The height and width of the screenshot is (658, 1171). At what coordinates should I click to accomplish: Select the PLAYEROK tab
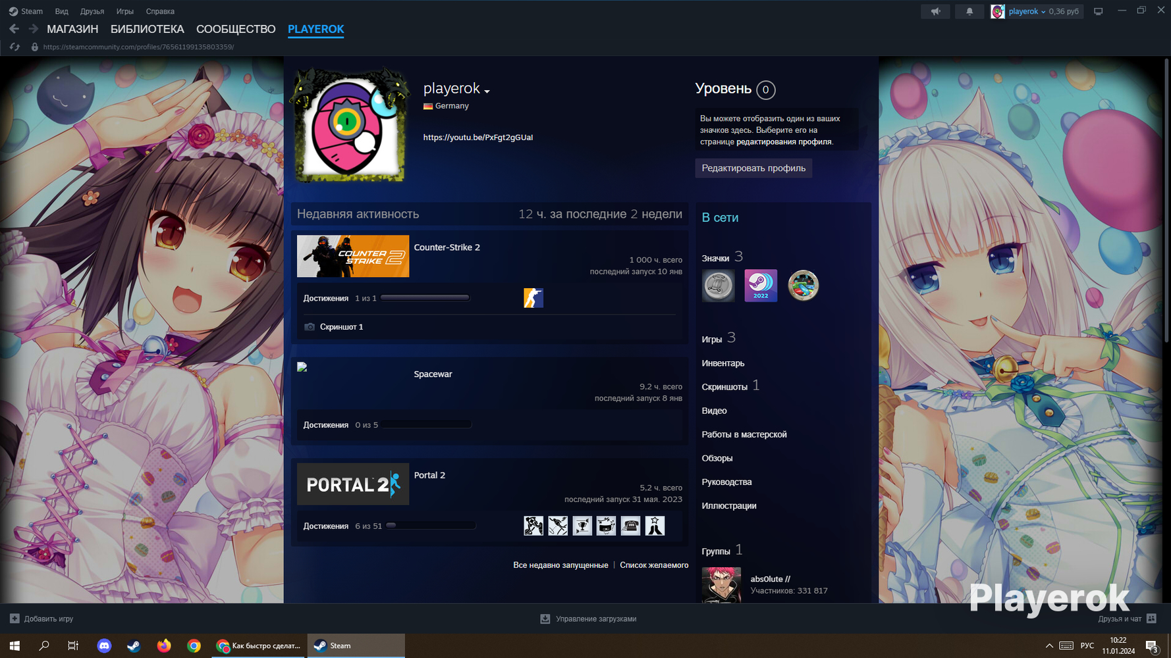click(316, 29)
